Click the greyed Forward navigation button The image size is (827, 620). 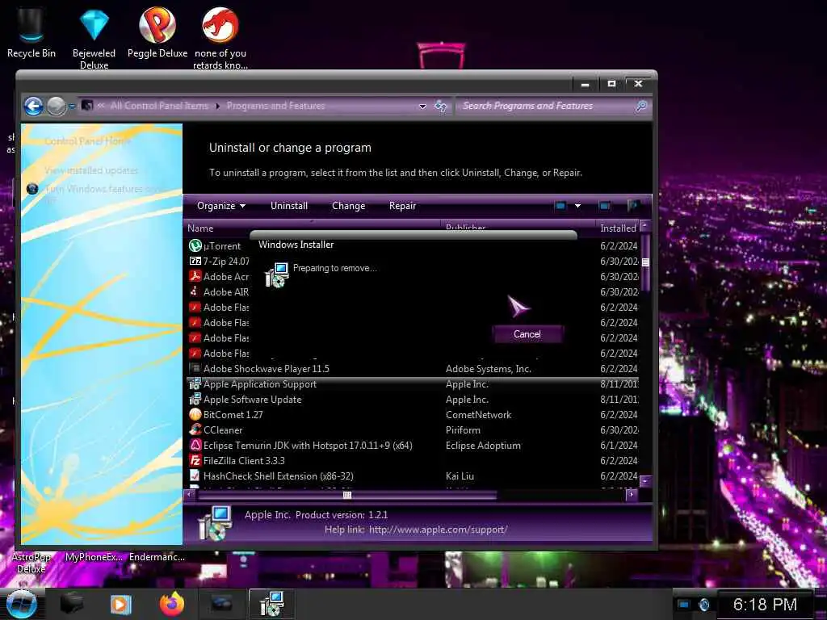click(56, 106)
